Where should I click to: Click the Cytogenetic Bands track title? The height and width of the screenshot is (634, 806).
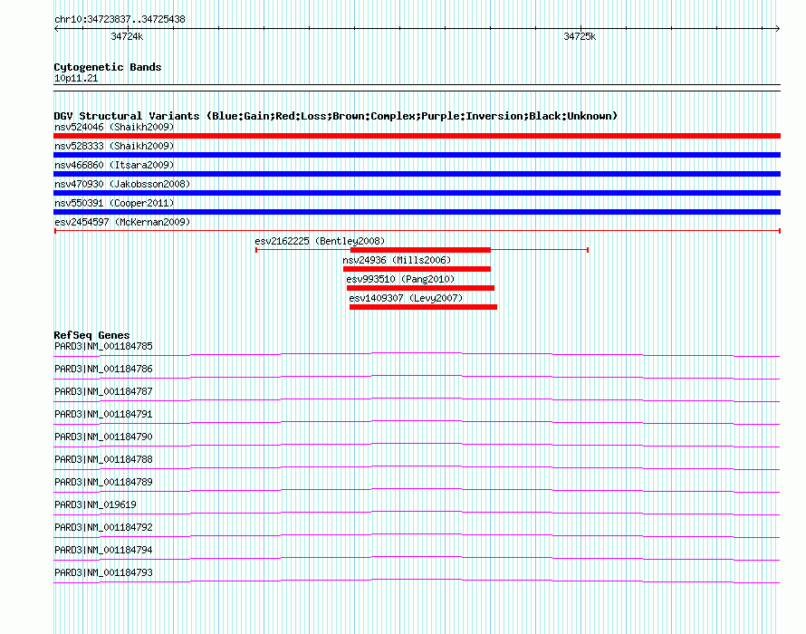point(108,67)
